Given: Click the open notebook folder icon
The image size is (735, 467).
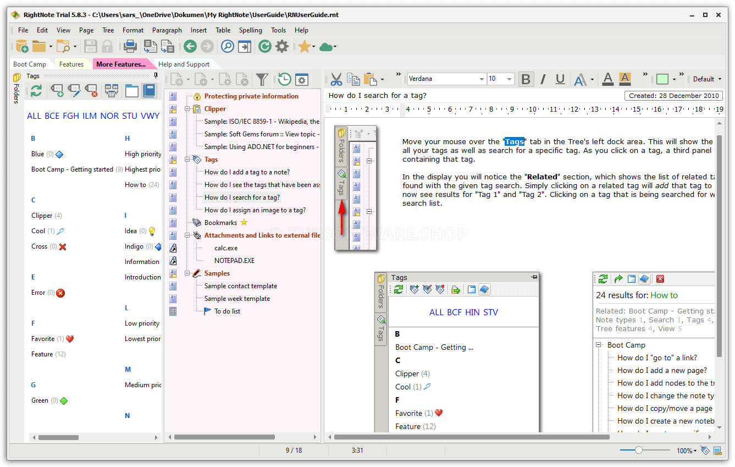Looking at the screenshot, I should (x=39, y=46).
